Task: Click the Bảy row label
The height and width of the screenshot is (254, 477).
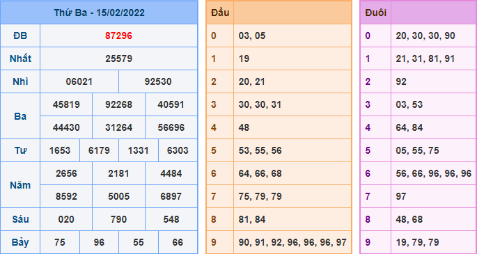Action: (x=20, y=242)
